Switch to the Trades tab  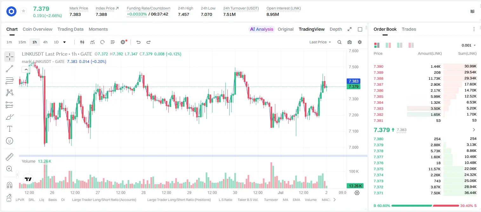pos(409,29)
